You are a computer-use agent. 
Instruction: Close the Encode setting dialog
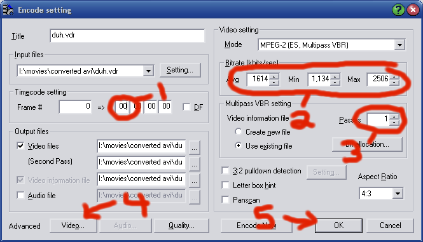click(x=413, y=10)
